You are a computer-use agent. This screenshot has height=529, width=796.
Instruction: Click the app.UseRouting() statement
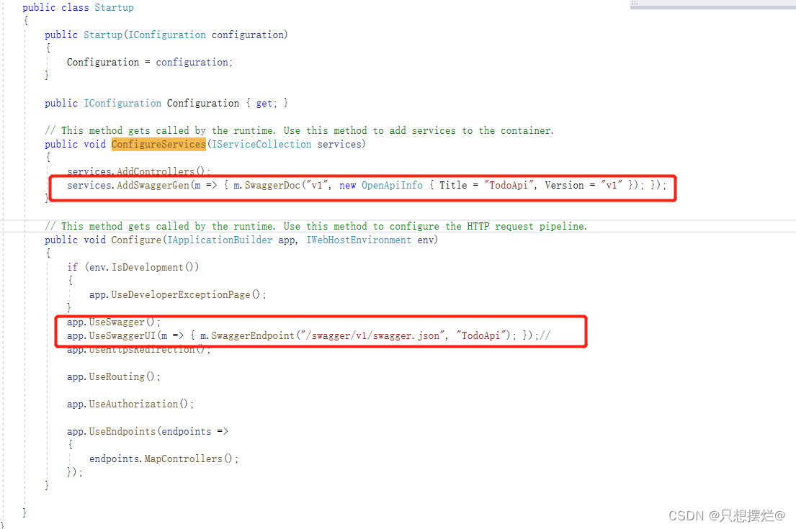point(112,376)
